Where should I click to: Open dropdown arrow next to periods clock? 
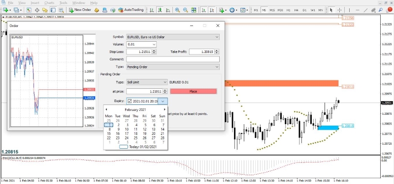click(x=236, y=10)
